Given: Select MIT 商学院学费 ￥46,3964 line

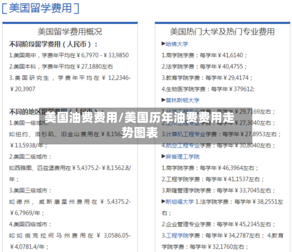Looking at the screenshot, I should pos(210,168).
